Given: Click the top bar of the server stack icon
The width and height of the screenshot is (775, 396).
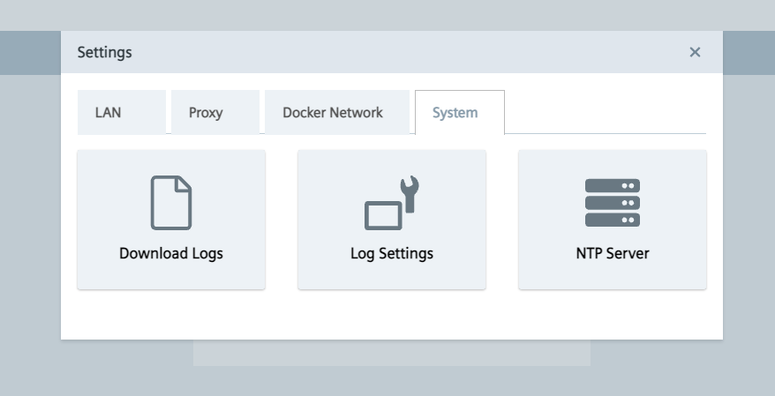Looking at the screenshot, I should pyautogui.click(x=612, y=186).
